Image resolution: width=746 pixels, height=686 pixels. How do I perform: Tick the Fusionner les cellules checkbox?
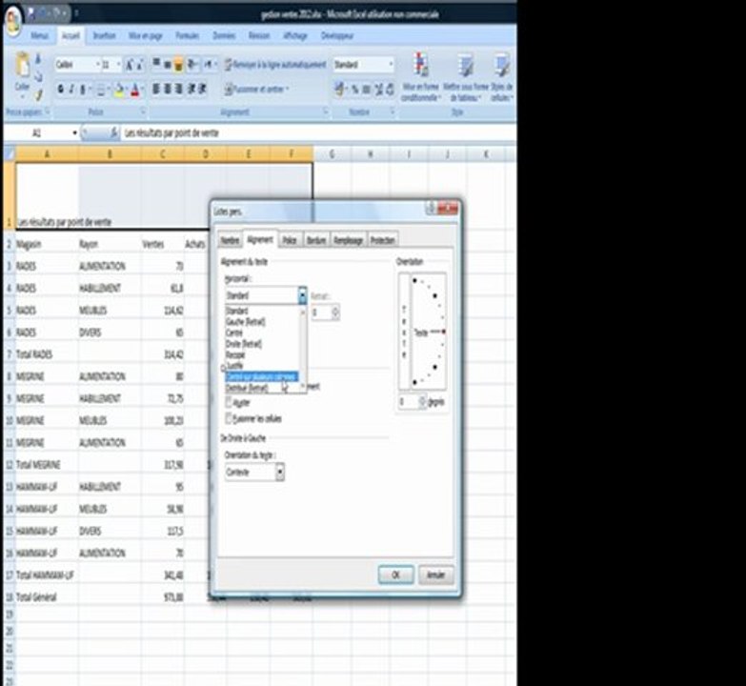click(x=229, y=418)
